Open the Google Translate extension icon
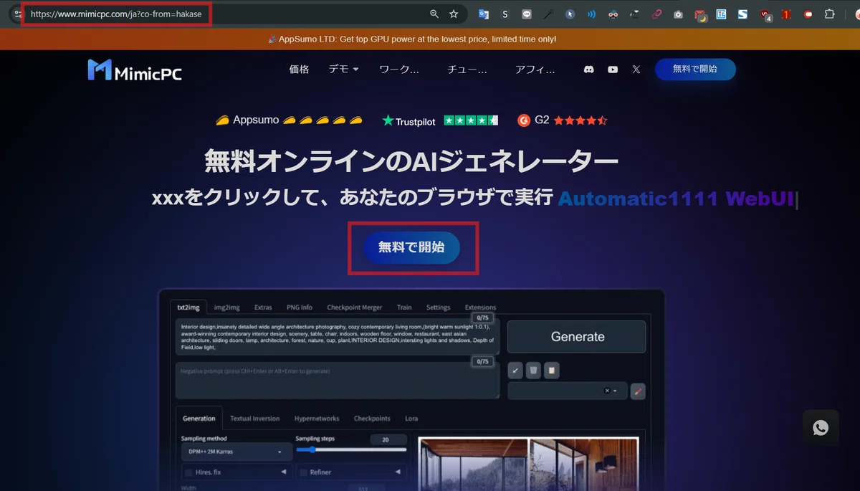This screenshot has width=860, height=491. (484, 14)
